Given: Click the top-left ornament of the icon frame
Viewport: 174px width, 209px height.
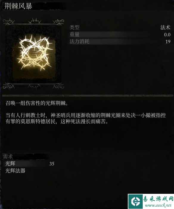Looking at the screenshot, I should tap(9, 22).
